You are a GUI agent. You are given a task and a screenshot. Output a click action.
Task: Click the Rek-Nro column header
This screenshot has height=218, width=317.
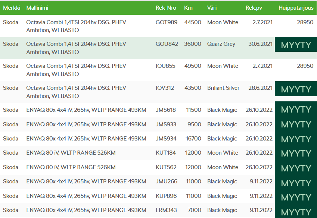(166, 8)
